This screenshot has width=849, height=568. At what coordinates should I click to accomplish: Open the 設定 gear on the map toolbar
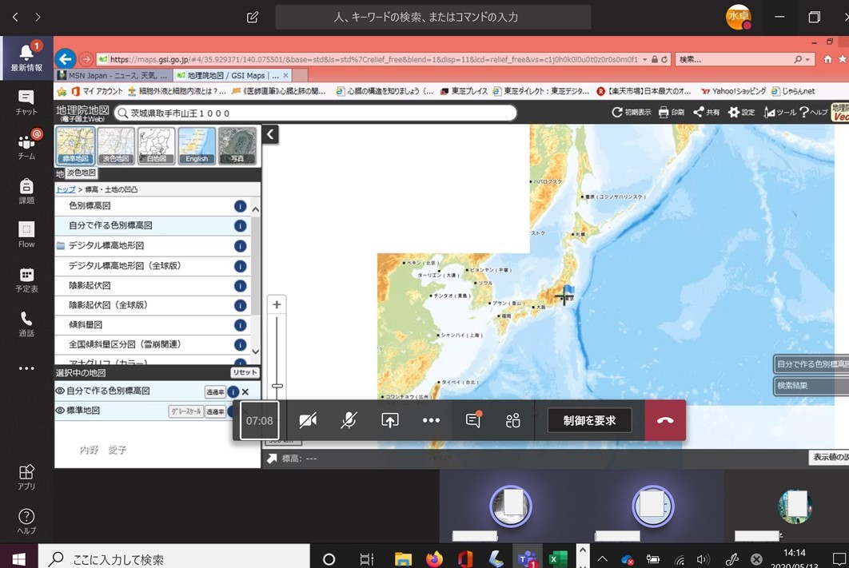(741, 112)
